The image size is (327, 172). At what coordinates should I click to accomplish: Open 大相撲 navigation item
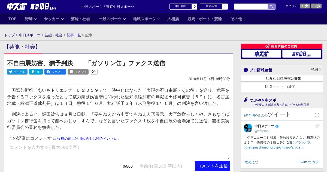tap(173, 19)
